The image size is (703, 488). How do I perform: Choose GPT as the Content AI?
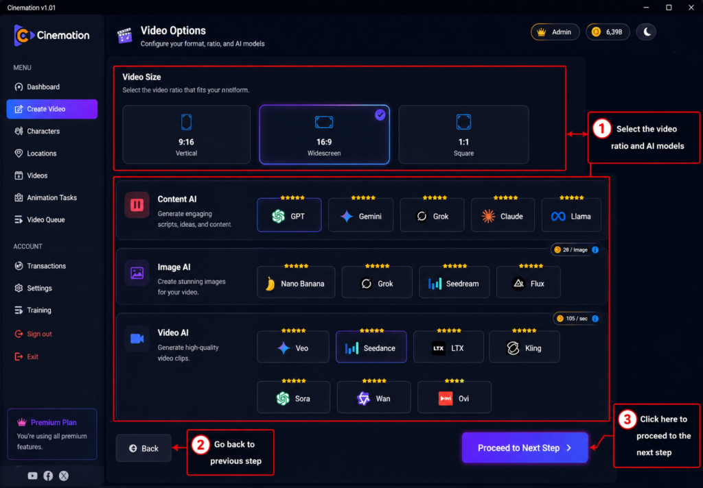point(289,215)
